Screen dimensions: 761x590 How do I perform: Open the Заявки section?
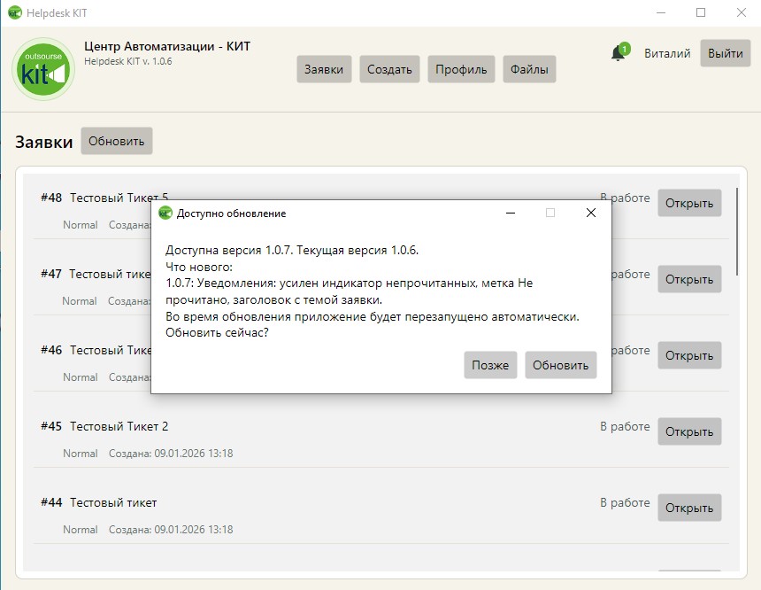click(x=324, y=69)
